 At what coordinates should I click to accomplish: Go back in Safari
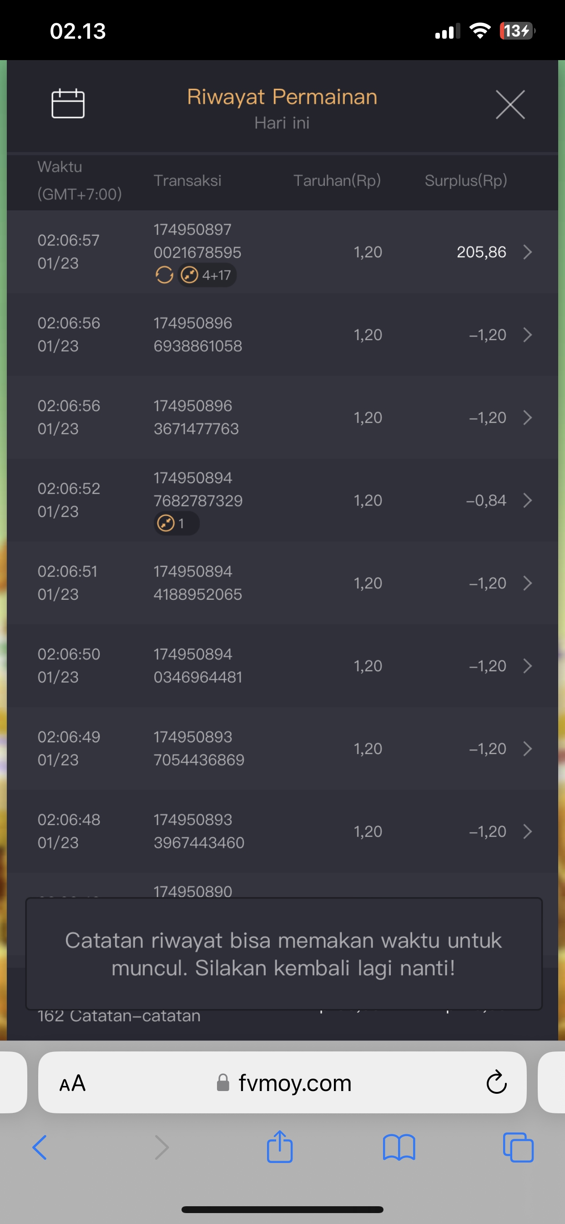(x=40, y=1147)
